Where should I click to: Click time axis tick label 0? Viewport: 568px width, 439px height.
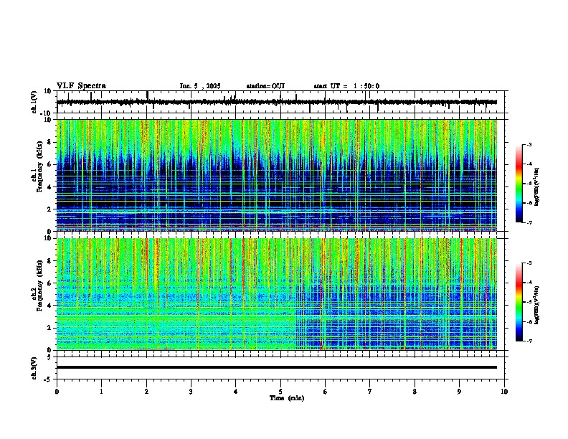click(57, 392)
